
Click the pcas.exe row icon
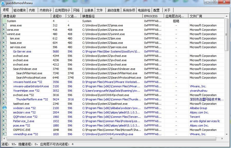point(5,125)
